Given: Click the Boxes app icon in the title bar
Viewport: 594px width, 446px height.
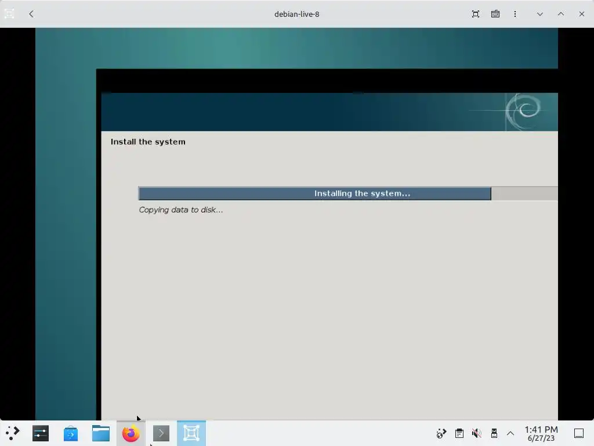Looking at the screenshot, I should tap(9, 14).
